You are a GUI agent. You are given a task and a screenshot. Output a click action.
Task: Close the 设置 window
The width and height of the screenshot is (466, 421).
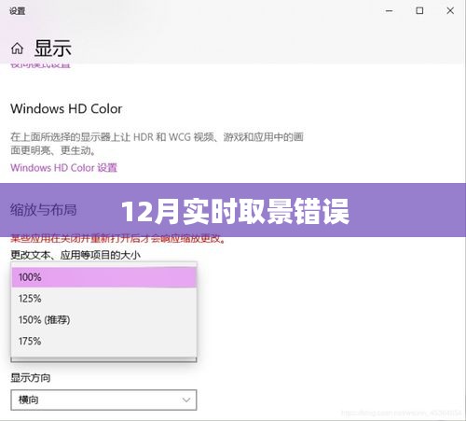450,11
